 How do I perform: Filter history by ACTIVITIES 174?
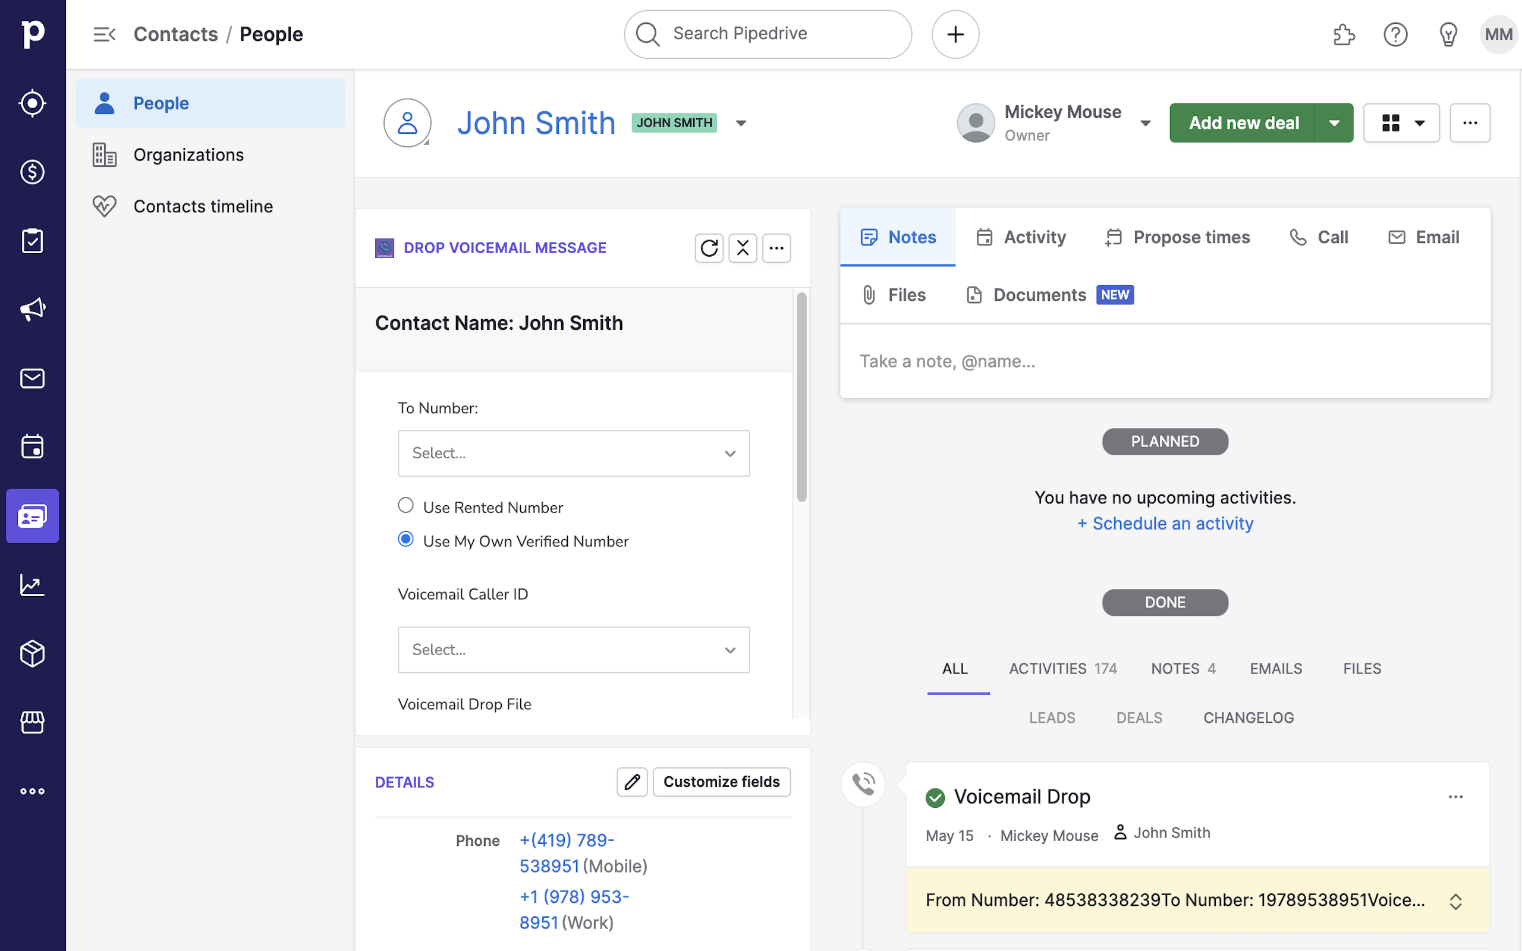[1063, 669]
